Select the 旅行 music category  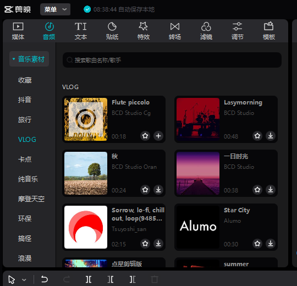click(25, 120)
